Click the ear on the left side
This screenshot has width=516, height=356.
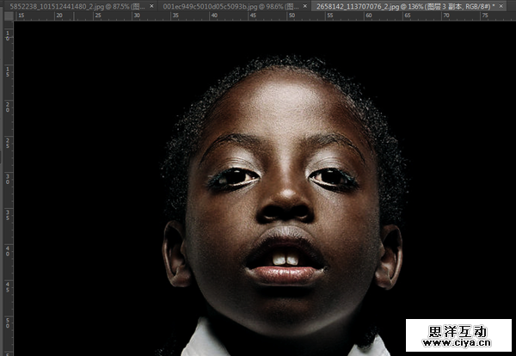tap(176, 255)
